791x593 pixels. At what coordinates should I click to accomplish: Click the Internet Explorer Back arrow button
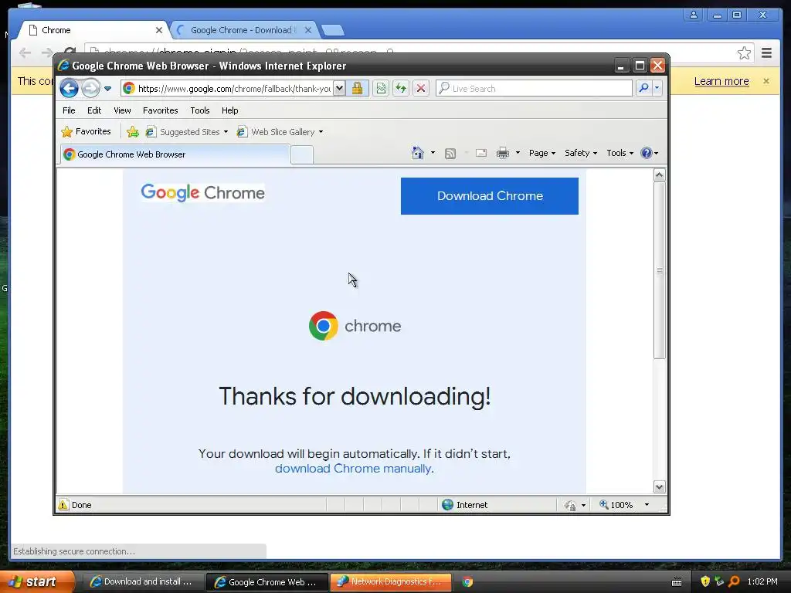pyautogui.click(x=69, y=89)
